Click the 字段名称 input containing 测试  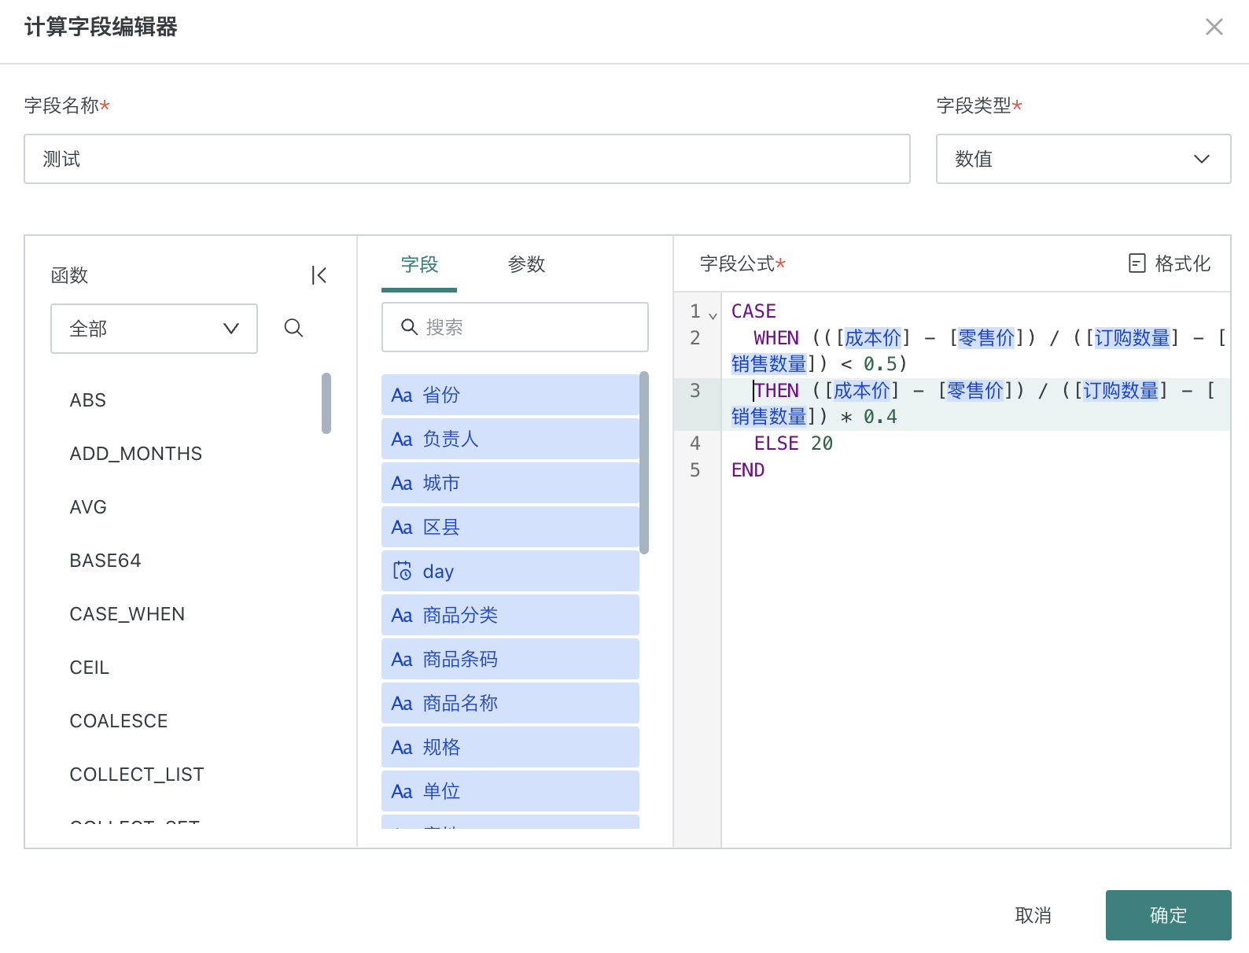point(467,159)
